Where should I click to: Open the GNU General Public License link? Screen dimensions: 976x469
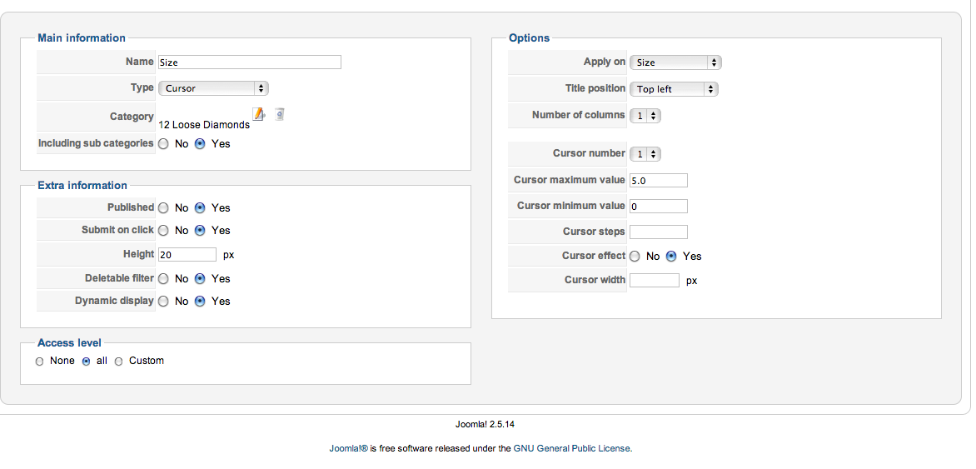pyautogui.click(x=572, y=448)
